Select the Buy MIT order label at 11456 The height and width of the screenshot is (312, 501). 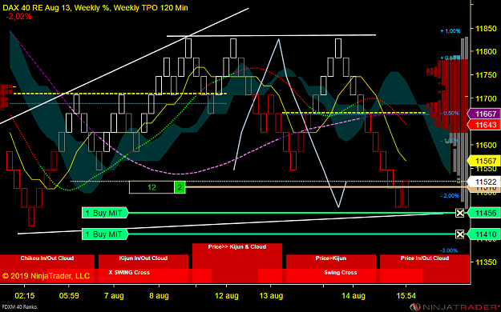[x=105, y=213]
